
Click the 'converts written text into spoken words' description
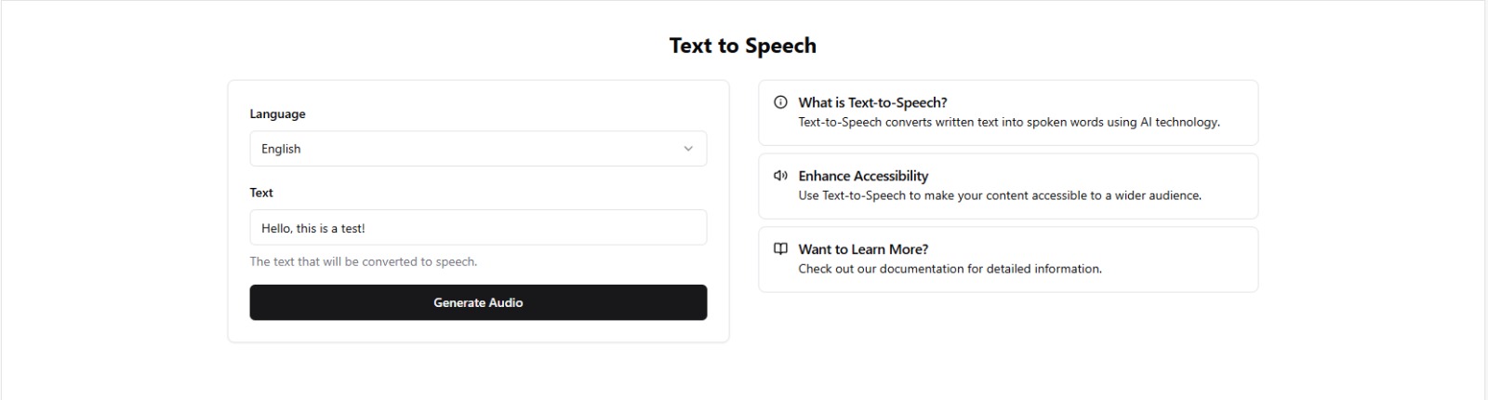pos(1009,122)
